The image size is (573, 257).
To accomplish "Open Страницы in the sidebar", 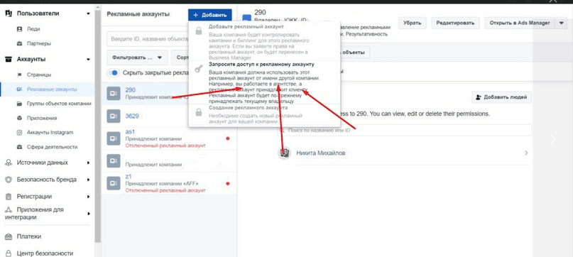I will (39, 75).
